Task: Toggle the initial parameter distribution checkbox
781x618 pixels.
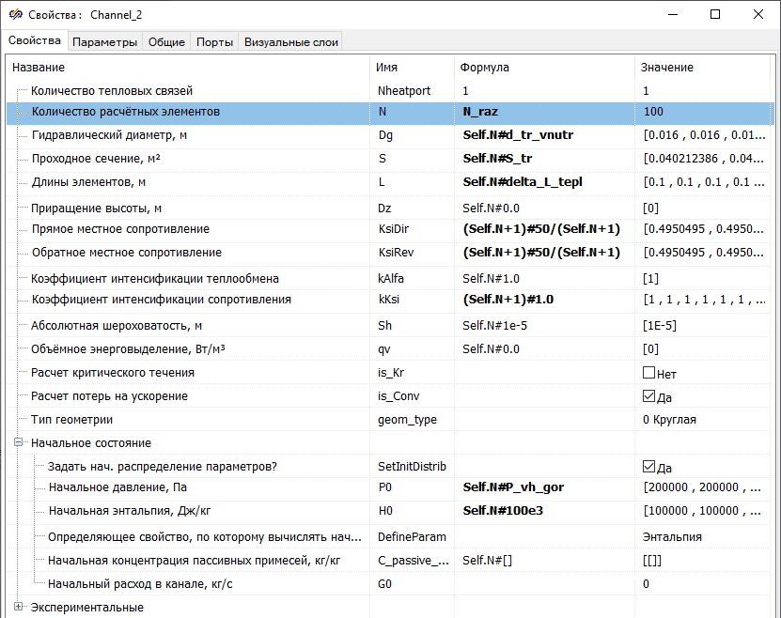Action: point(648,467)
